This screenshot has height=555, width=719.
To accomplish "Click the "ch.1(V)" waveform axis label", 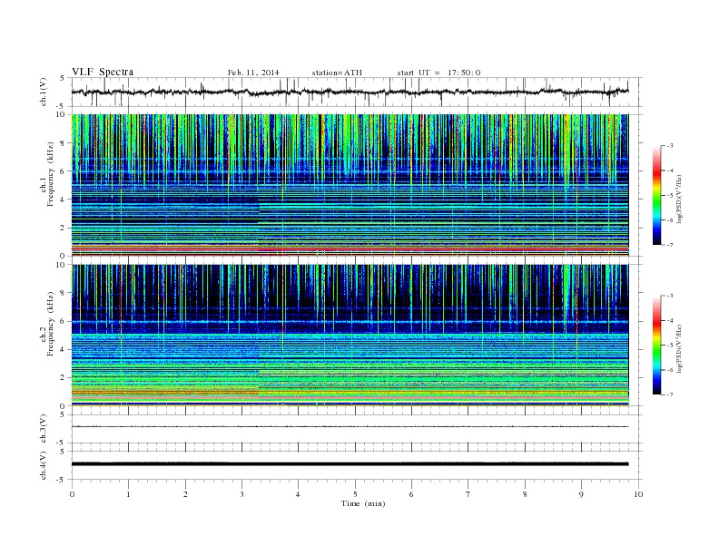I will (44, 92).
